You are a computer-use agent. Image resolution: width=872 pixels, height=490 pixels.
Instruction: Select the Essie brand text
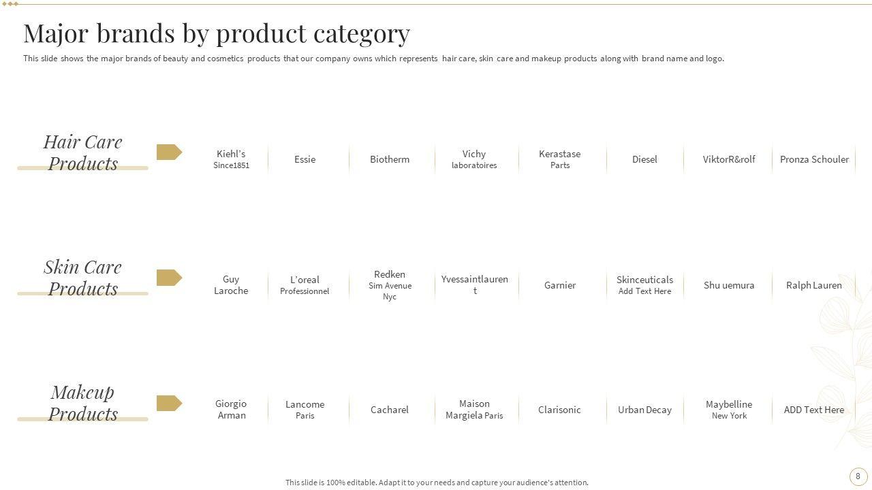[x=305, y=159]
